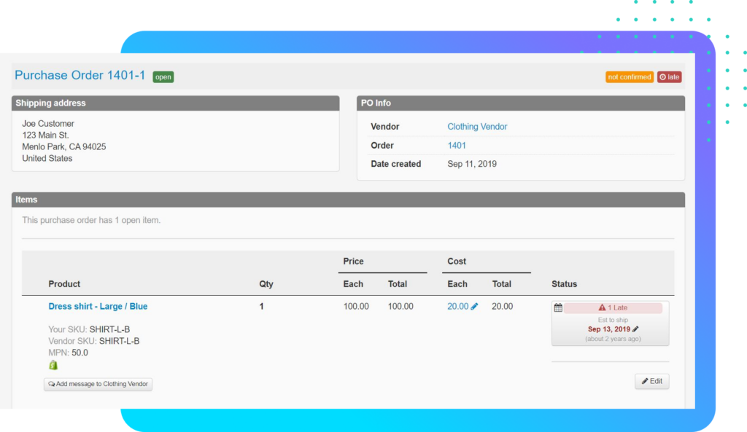Click the estimated ship date Sep 13, 2019
This screenshot has width=747, height=432.
coord(608,329)
